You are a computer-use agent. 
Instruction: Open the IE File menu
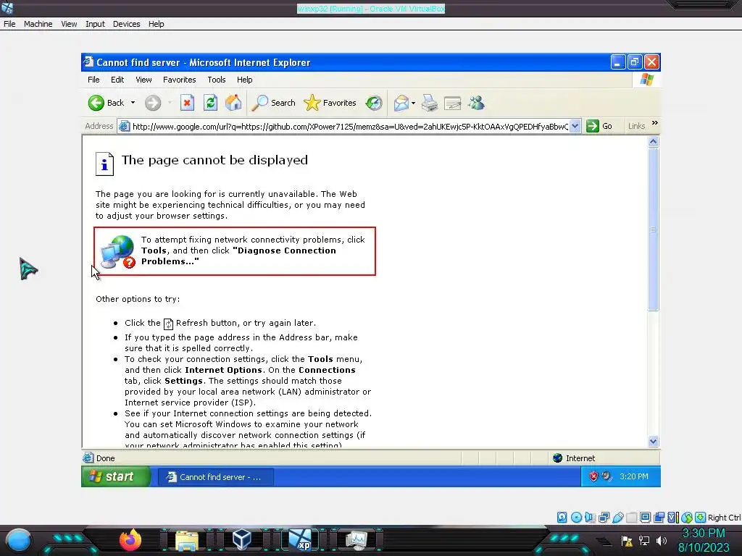pos(93,80)
